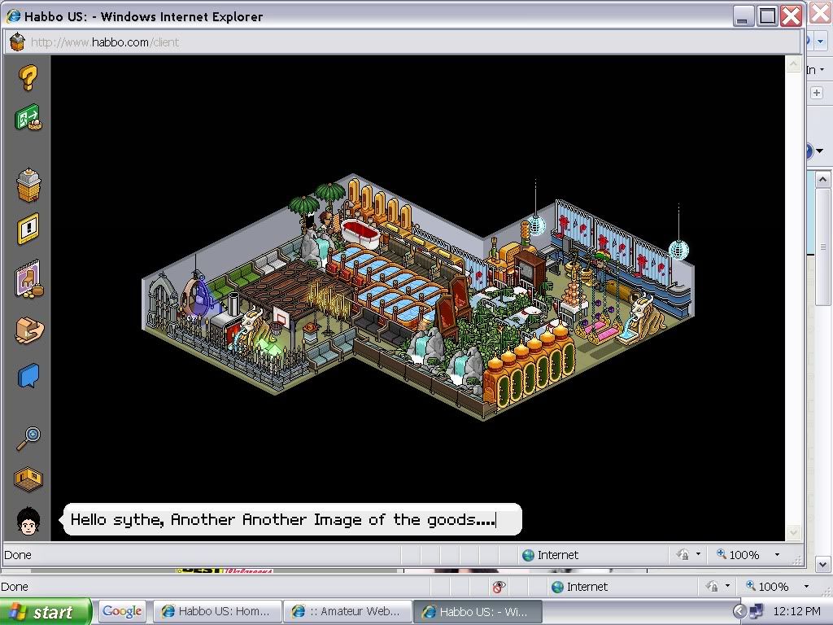This screenshot has height=625, width=833.
Task: Click the IE icon in title bar
Action: click(13, 16)
